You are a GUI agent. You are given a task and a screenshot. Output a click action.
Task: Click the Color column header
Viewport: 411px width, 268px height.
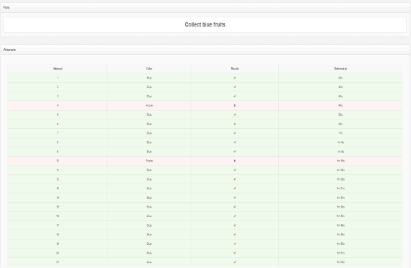click(x=149, y=69)
